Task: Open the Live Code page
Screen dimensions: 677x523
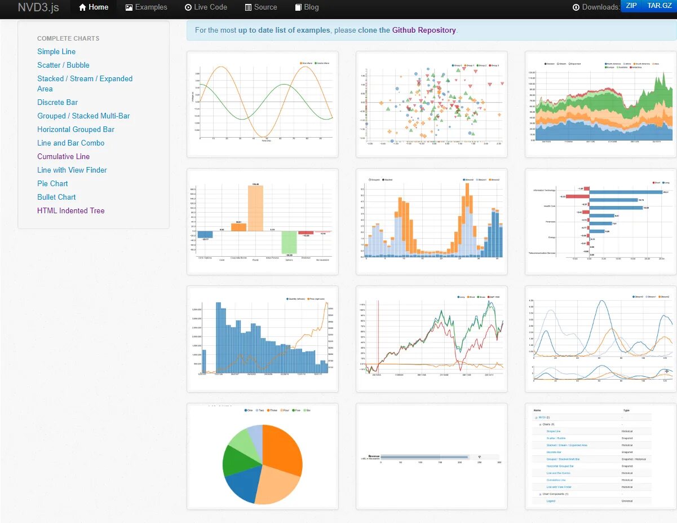Action: pyautogui.click(x=206, y=7)
